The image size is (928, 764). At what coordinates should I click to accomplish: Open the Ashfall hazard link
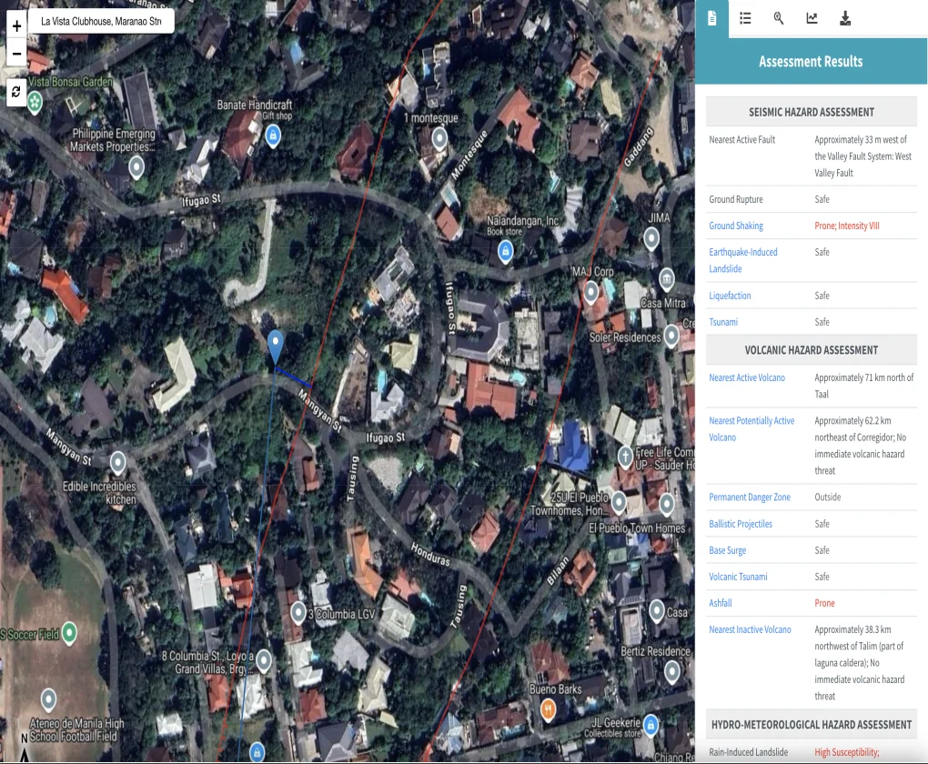point(721,603)
